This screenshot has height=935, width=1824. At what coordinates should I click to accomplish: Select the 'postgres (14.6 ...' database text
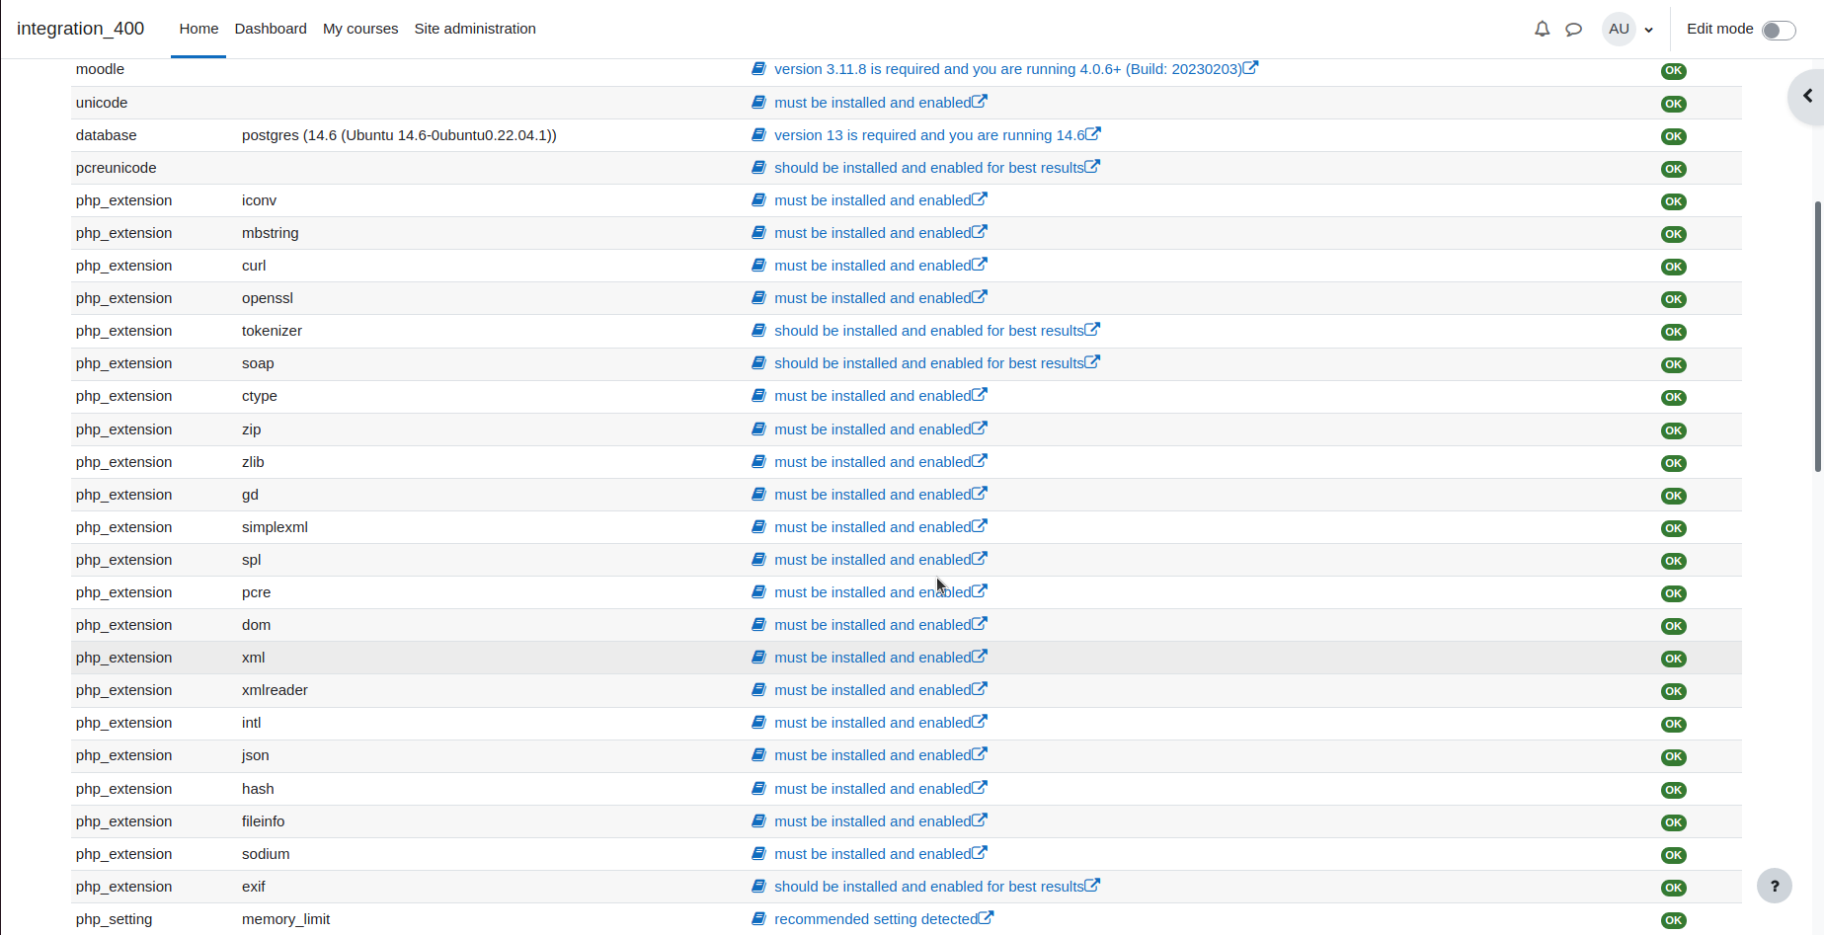pos(399,135)
